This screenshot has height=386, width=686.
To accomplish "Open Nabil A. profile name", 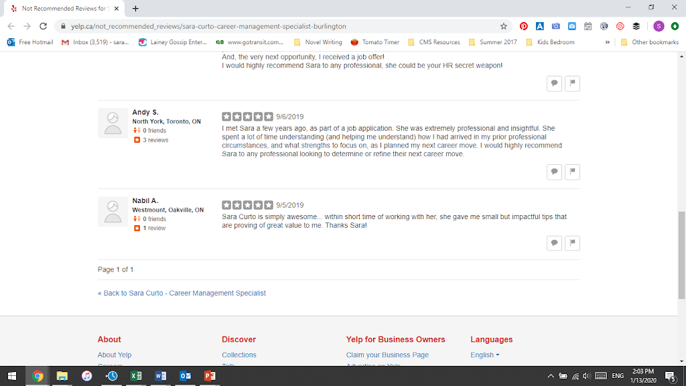I will click(145, 201).
